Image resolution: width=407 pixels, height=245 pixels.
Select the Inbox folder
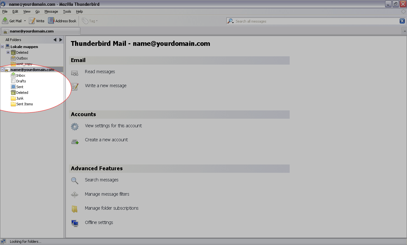(x=20, y=75)
